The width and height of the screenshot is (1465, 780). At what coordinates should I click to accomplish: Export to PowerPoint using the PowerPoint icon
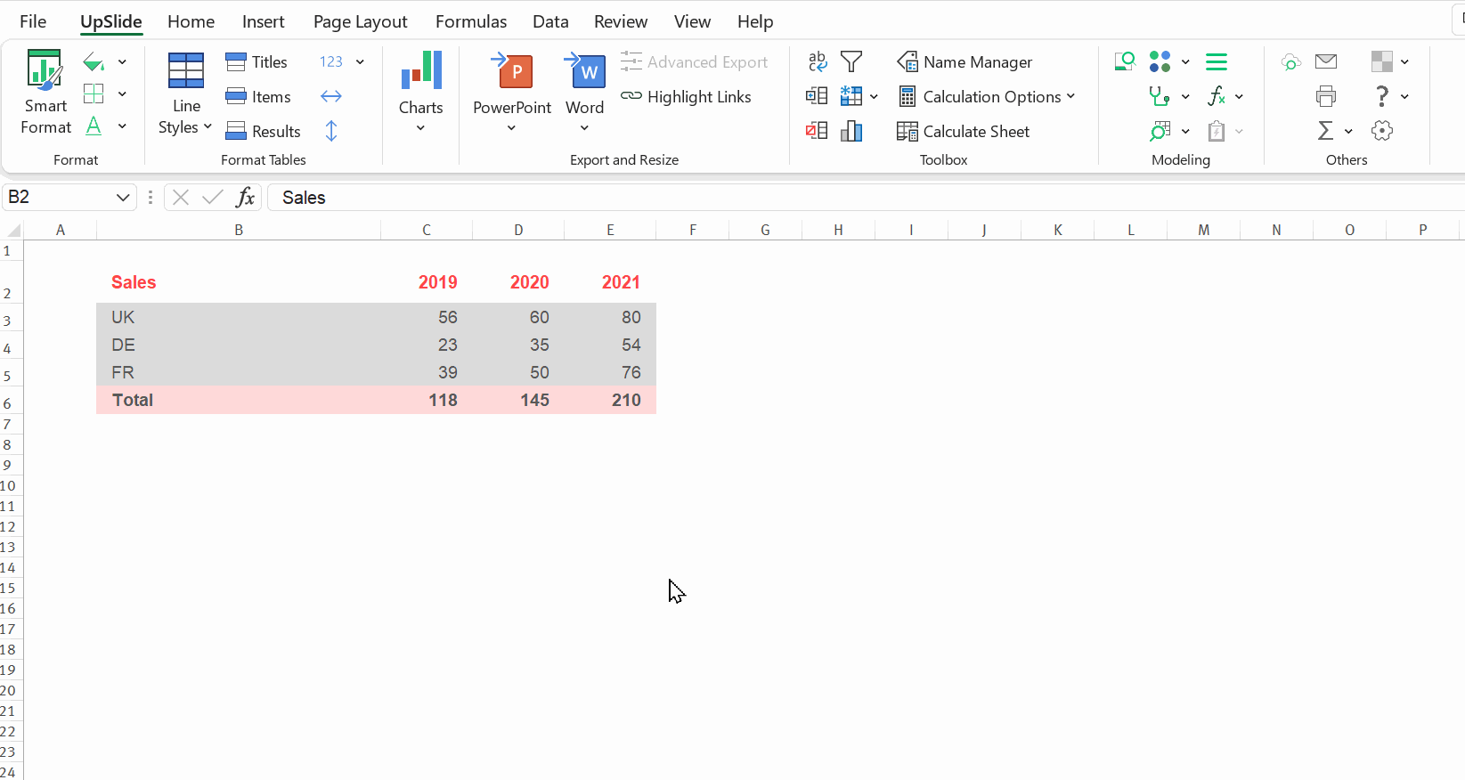[x=512, y=70]
